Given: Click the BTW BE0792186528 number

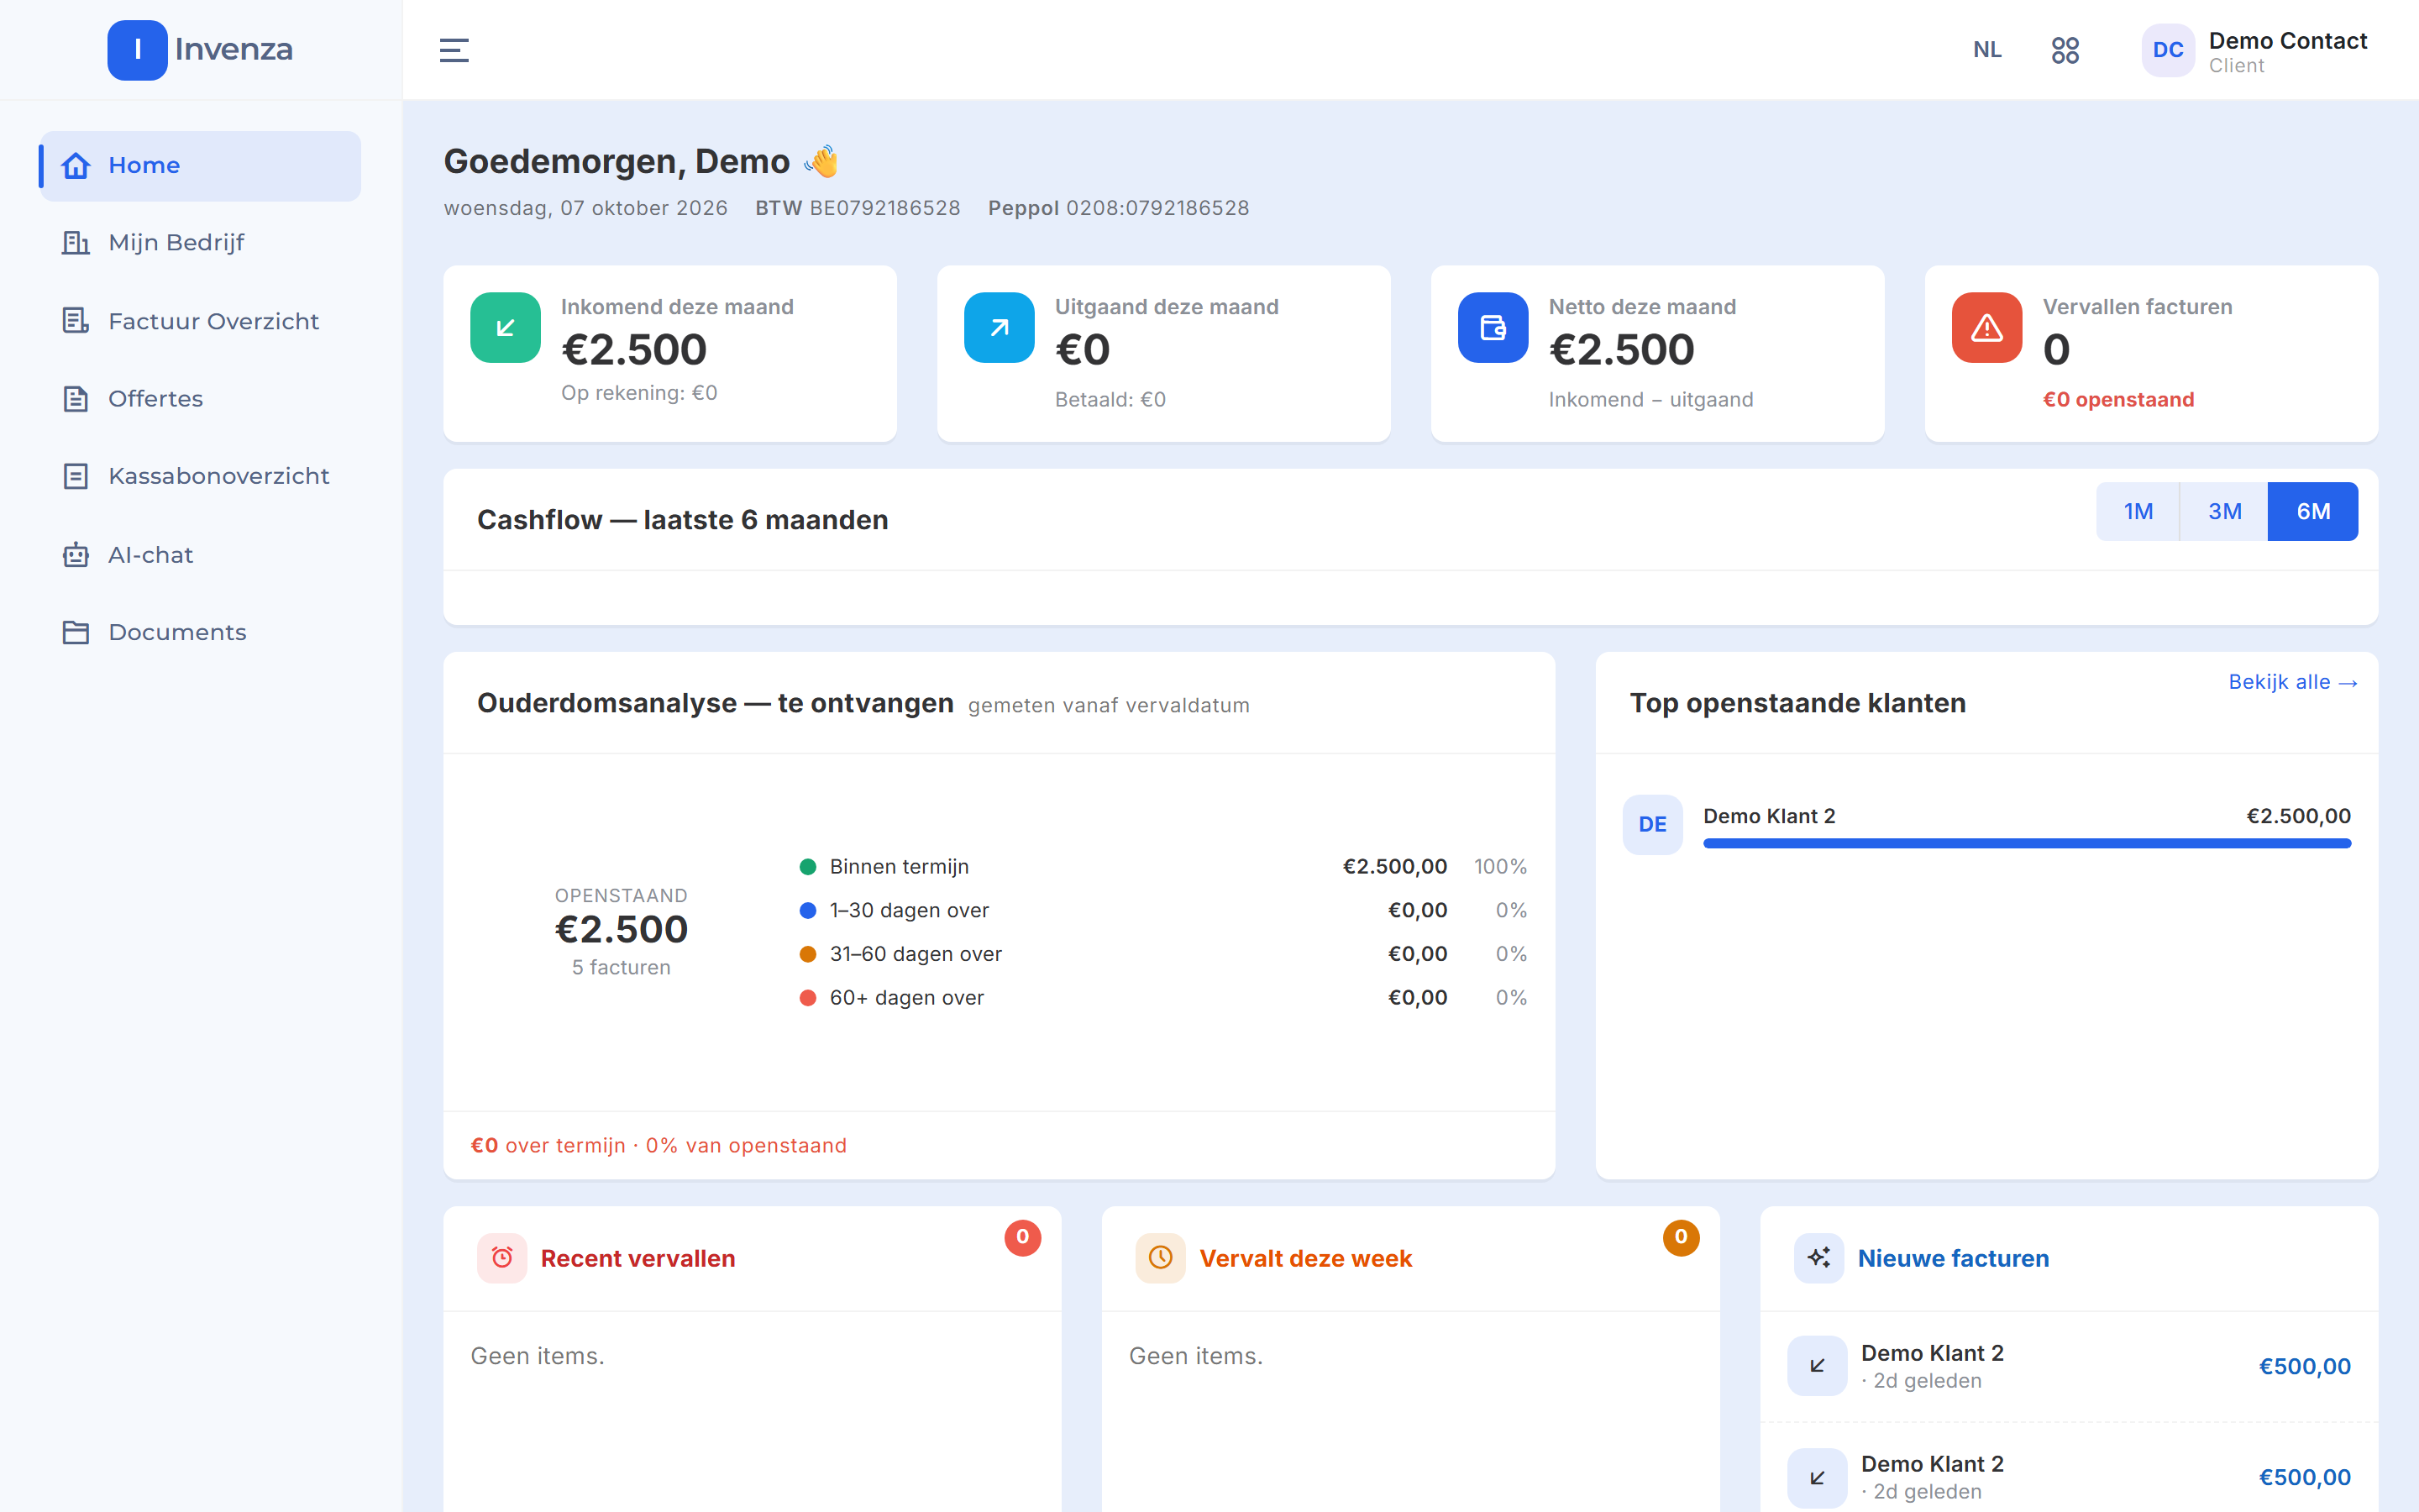Looking at the screenshot, I should [858, 208].
